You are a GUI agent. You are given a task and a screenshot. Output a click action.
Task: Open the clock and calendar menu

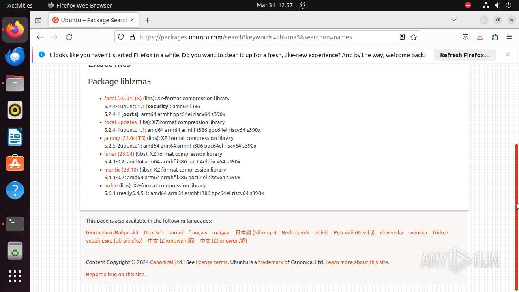[275, 5]
